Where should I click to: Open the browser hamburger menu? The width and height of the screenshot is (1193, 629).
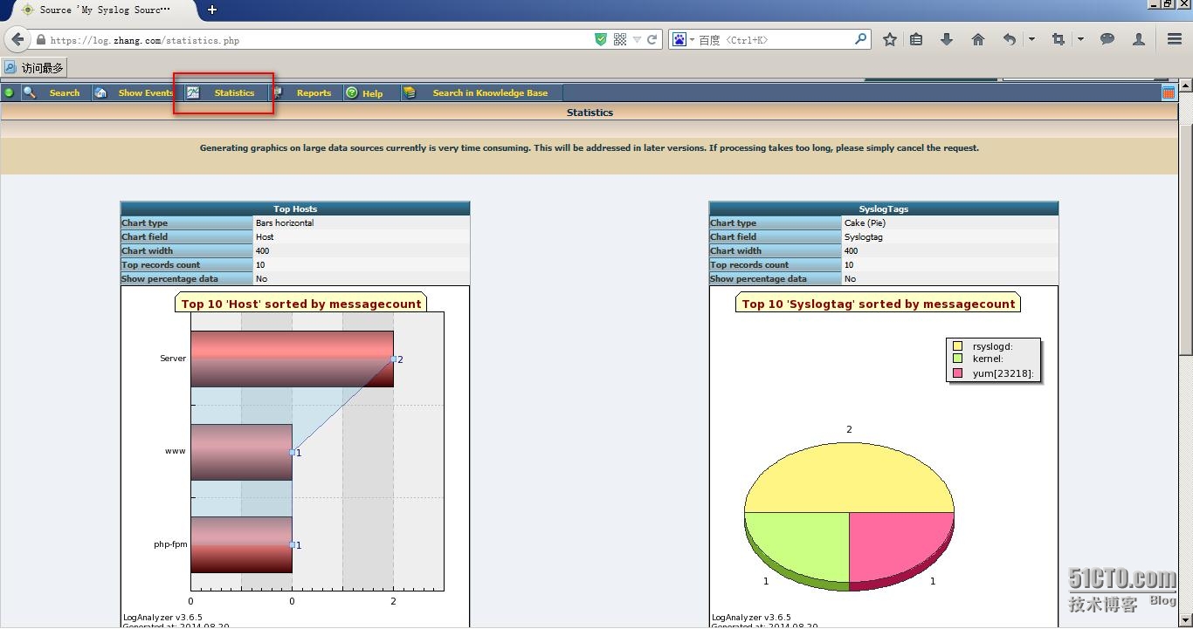coord(1175,39)
